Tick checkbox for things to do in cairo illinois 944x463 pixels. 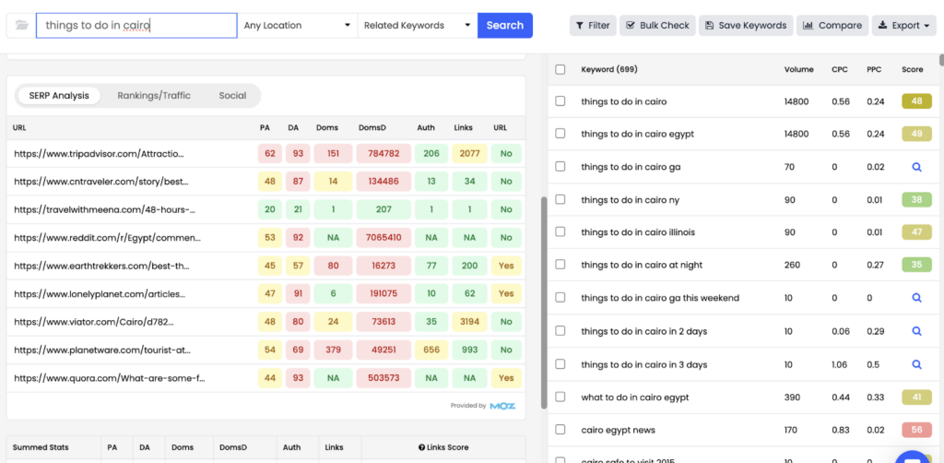pos(560,231)
